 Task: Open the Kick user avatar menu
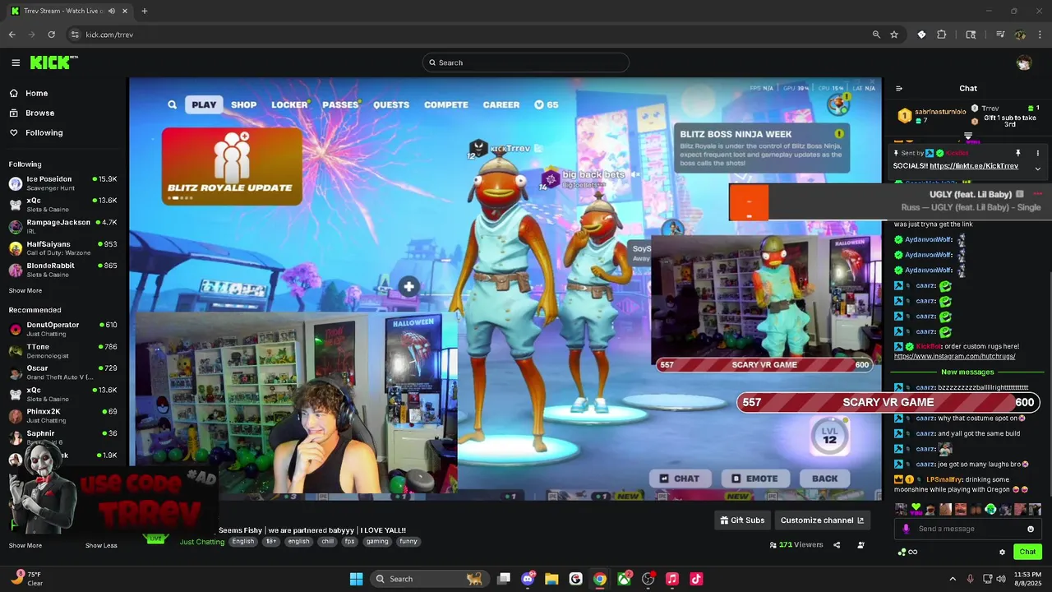coord(1023,62)
